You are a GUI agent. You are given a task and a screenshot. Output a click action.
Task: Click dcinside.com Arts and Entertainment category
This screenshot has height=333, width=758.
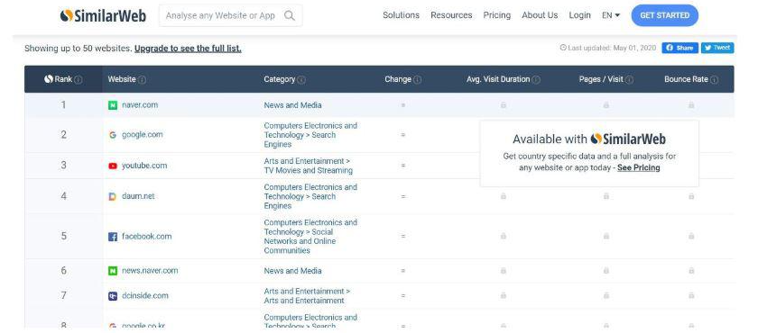(x=307, y=296)
